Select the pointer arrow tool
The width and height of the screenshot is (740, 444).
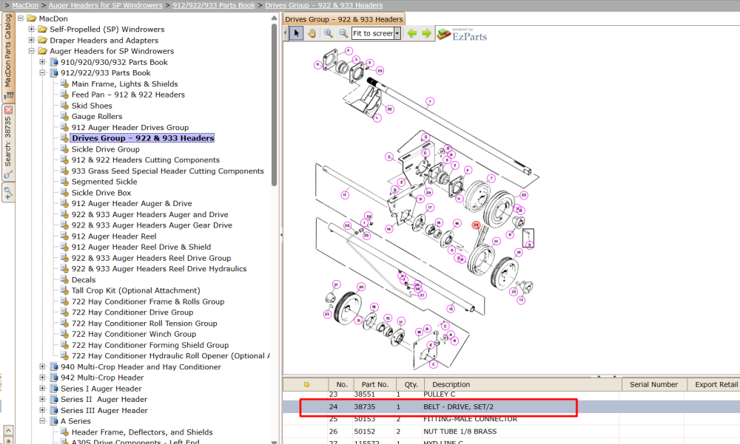(x=297, y=33)
